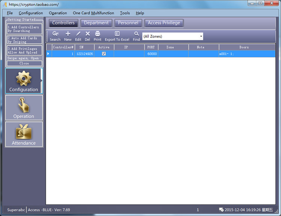Click the Controller# column header
Screen dimensions: 281x216
click(x=63, y=47)
